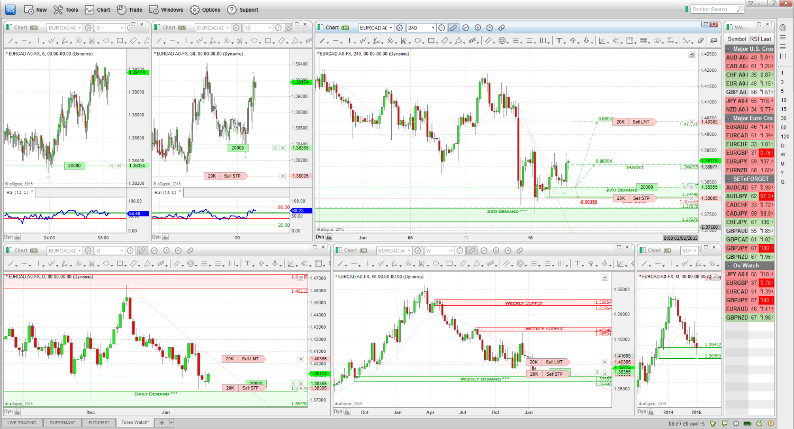The image size is (794, 429).
Task: Switch to the FUTURES page tab
Action: (x=100, y=423)
